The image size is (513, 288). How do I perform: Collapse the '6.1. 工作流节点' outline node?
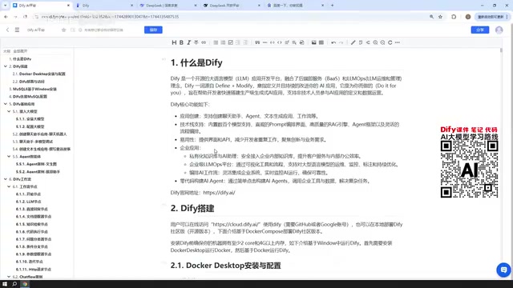pos(9,186)
